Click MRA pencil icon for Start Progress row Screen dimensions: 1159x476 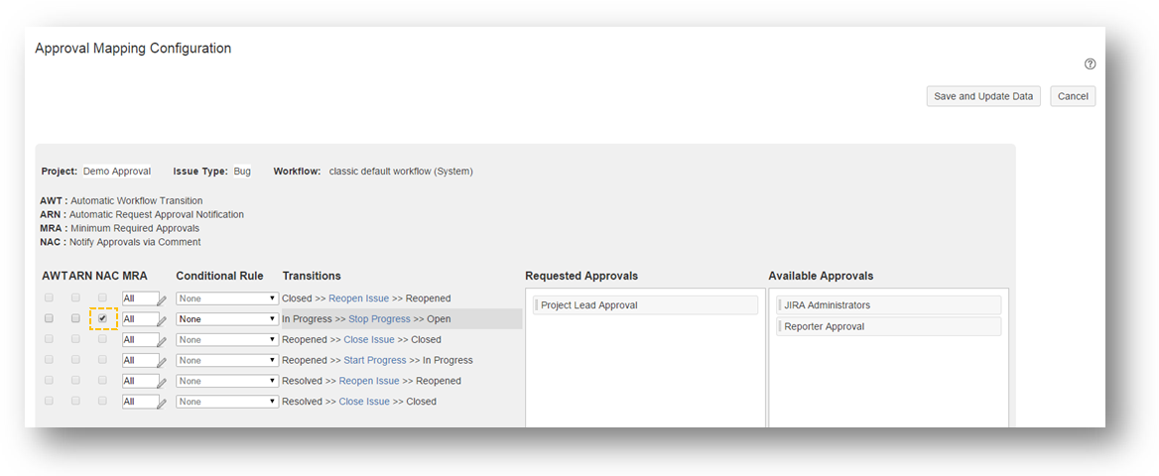(x=162, y=362)
